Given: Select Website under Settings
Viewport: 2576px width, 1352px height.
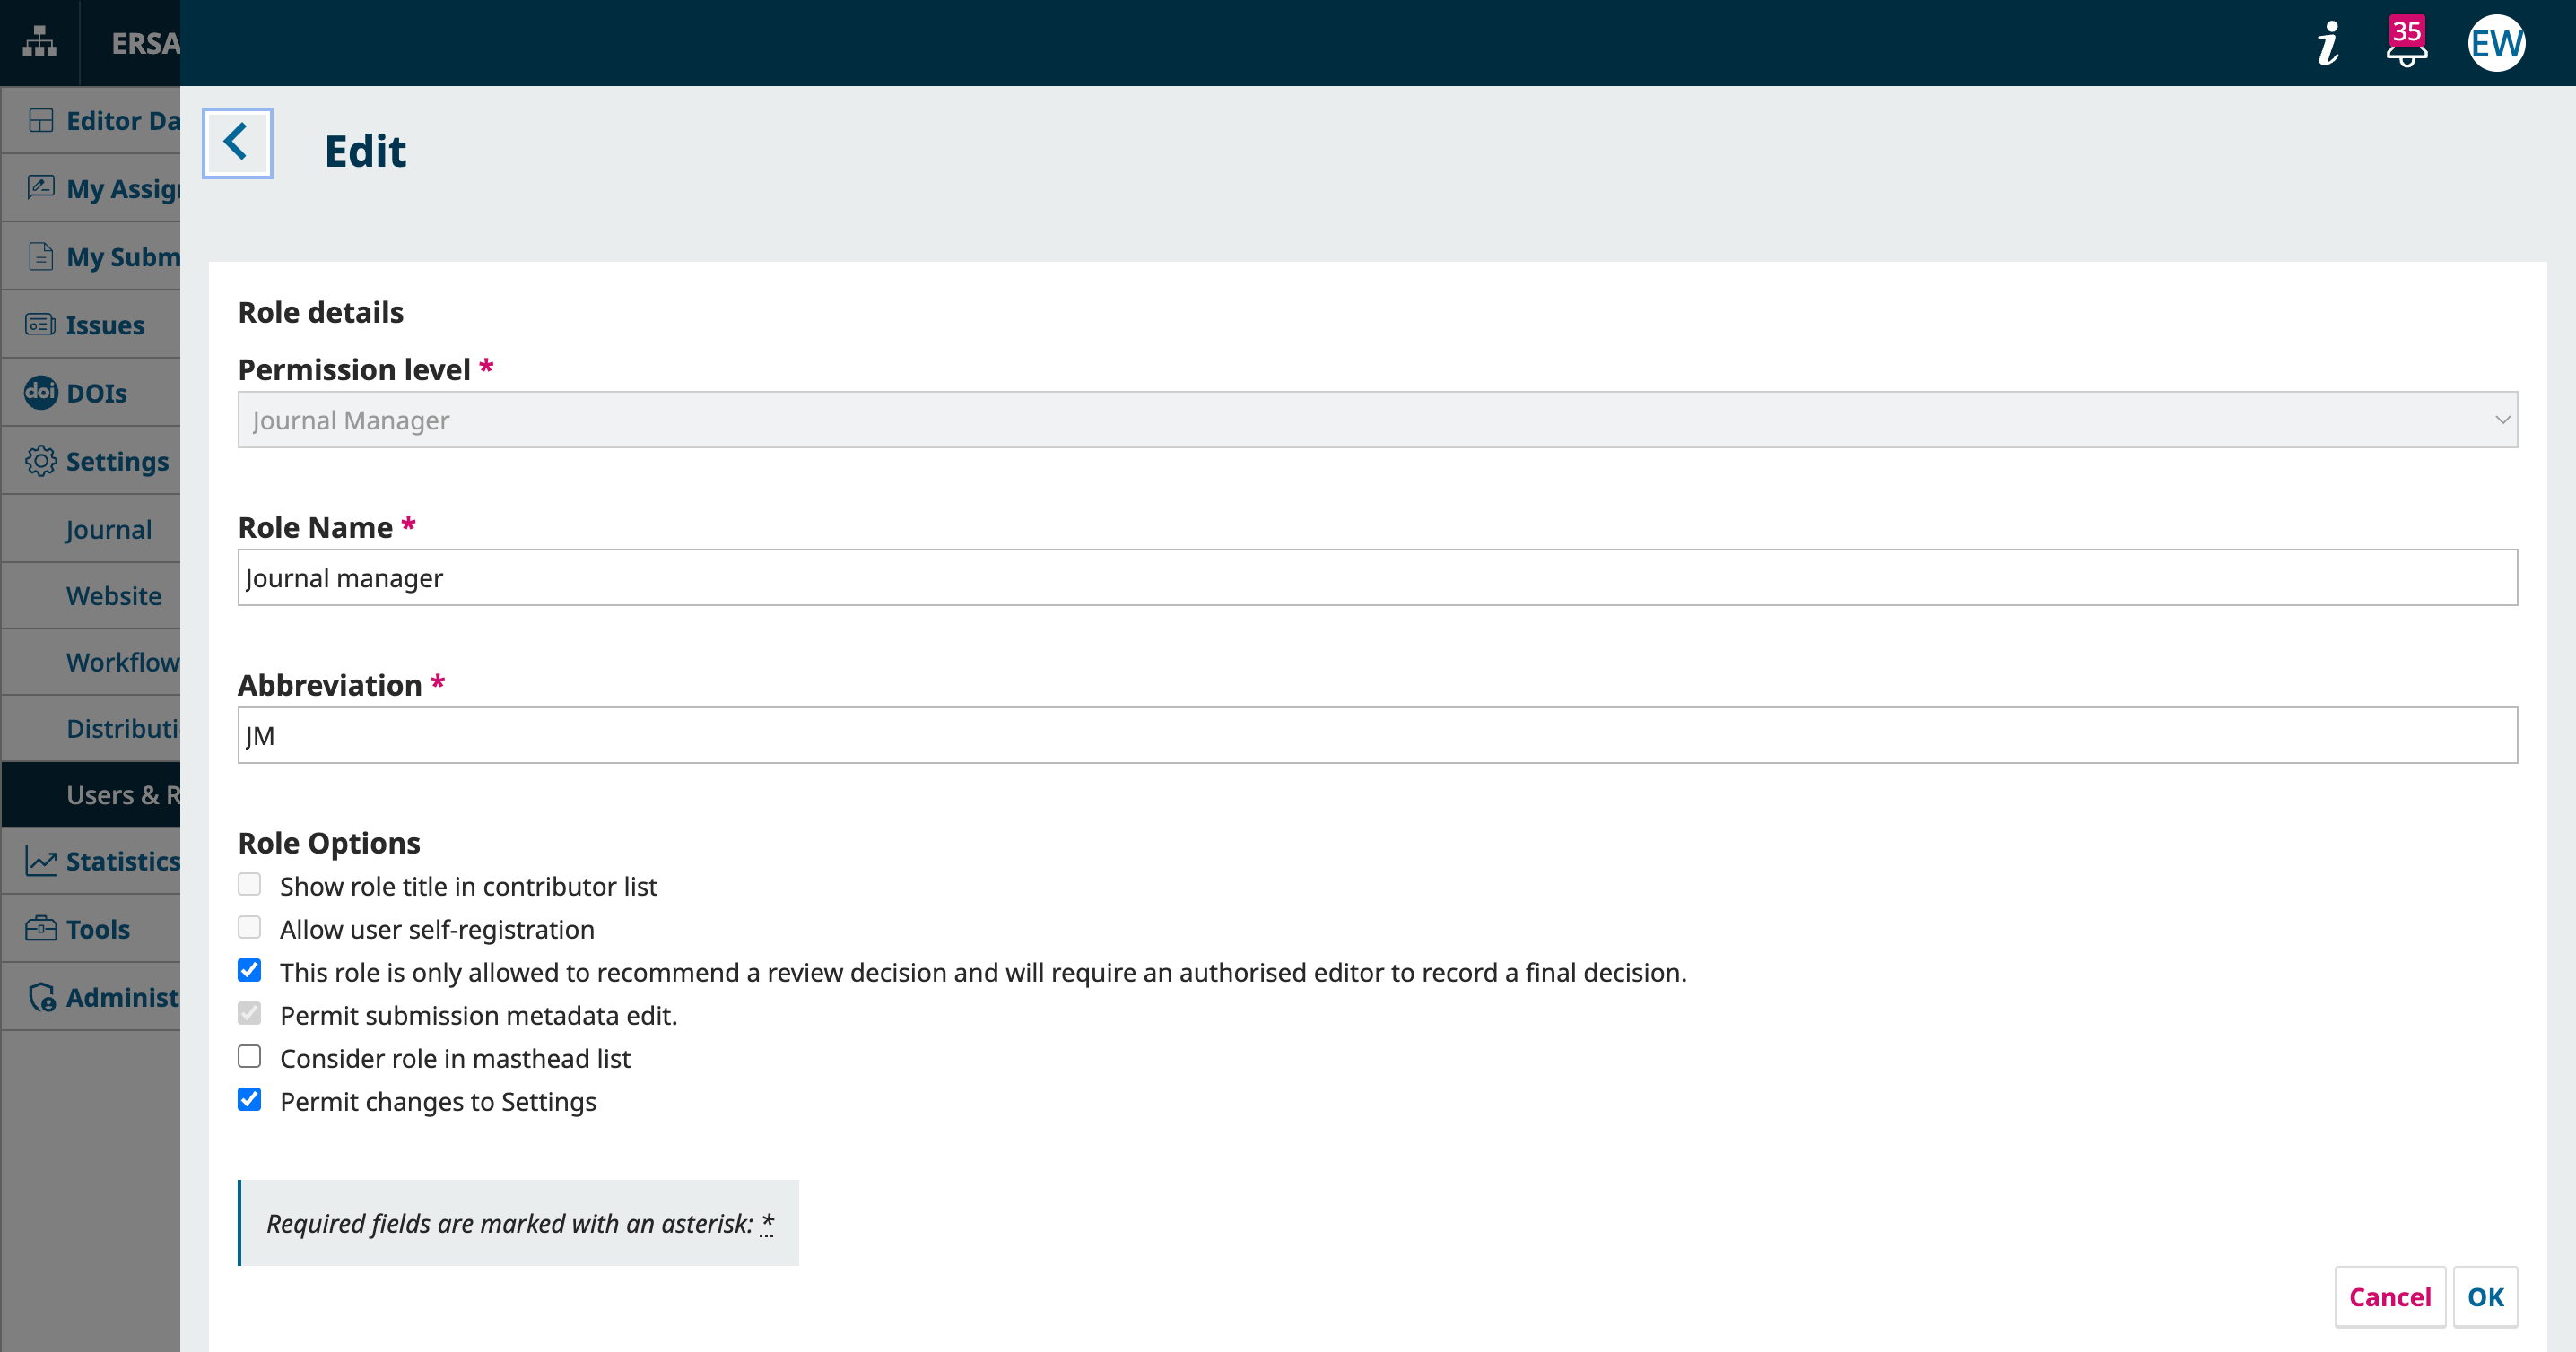Looking at the screenshot, I should tap(113, 595).
